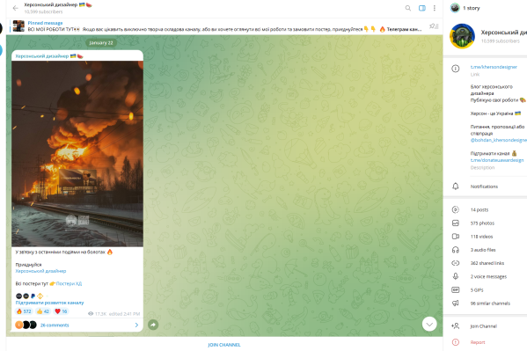Image resolution: width=527 pixels, height=351 pixels.
Task: Open the t.me/khersondesigner link
Action: [494, 67]
